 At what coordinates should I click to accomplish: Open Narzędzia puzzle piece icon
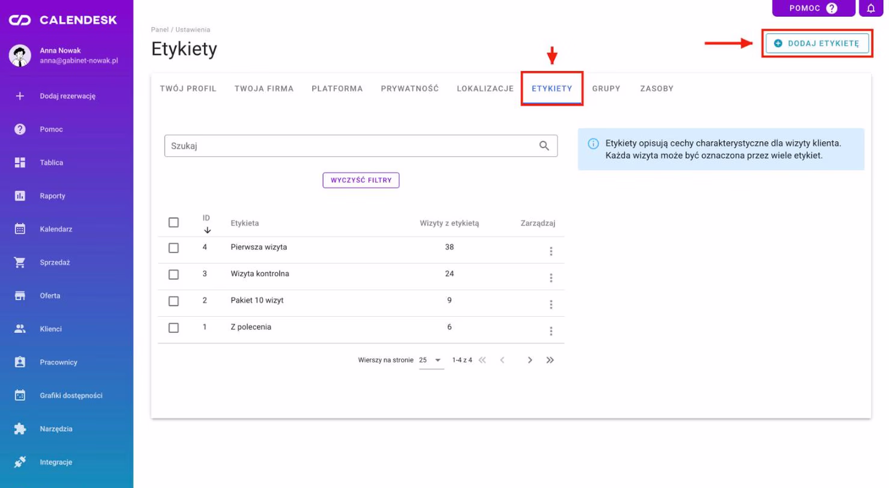click(20, 429)
